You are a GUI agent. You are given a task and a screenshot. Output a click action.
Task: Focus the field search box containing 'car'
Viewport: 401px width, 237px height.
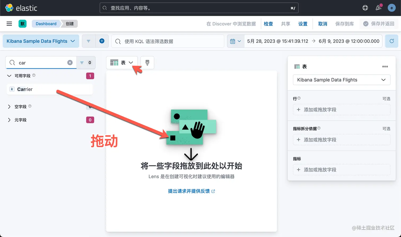tap(41, 63)
